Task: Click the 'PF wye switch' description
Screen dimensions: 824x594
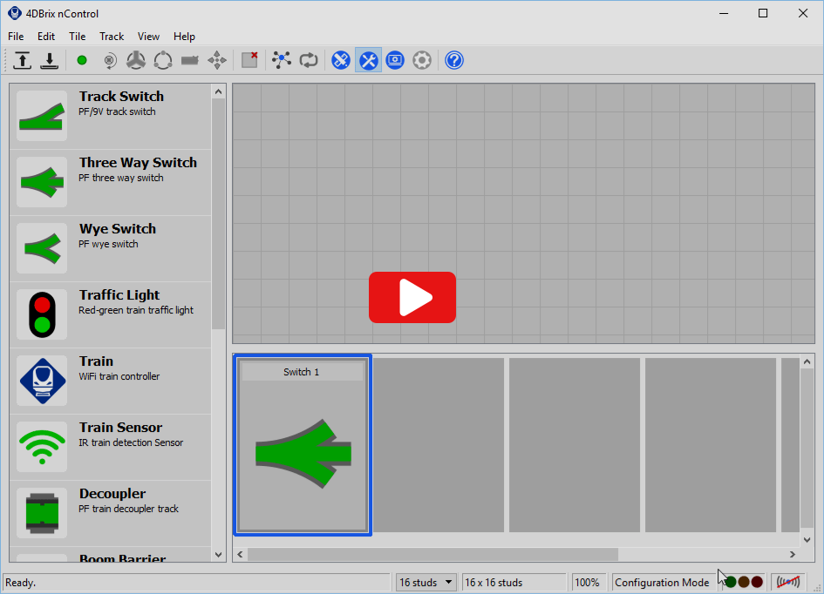Action: tap(108, 244)
